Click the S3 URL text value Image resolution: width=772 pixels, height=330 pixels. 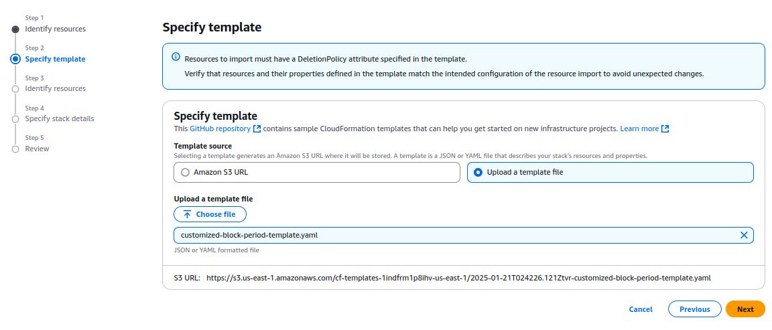coord(458,278)
